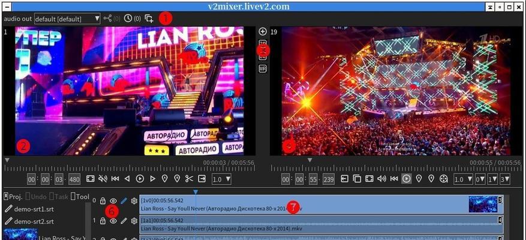The height and width of the screenshot is (240, 526).
Task: Toggle the blue edit pencil on track 0
Action: (124, 201)
